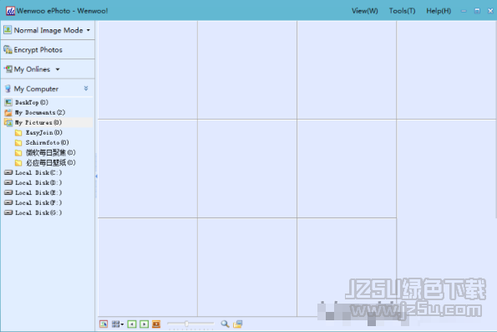Start the slideshow with the orange icon
The width and height of the screenshot is (497, 332).
pos(156,324)
